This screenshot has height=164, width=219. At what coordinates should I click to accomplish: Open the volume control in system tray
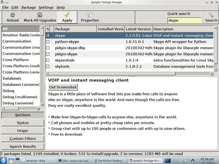(187, 161)
